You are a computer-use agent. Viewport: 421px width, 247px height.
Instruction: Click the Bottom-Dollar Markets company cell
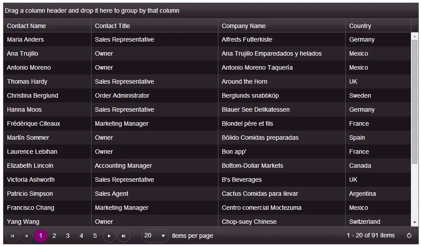pyautogui.click(x=253, y=166)
